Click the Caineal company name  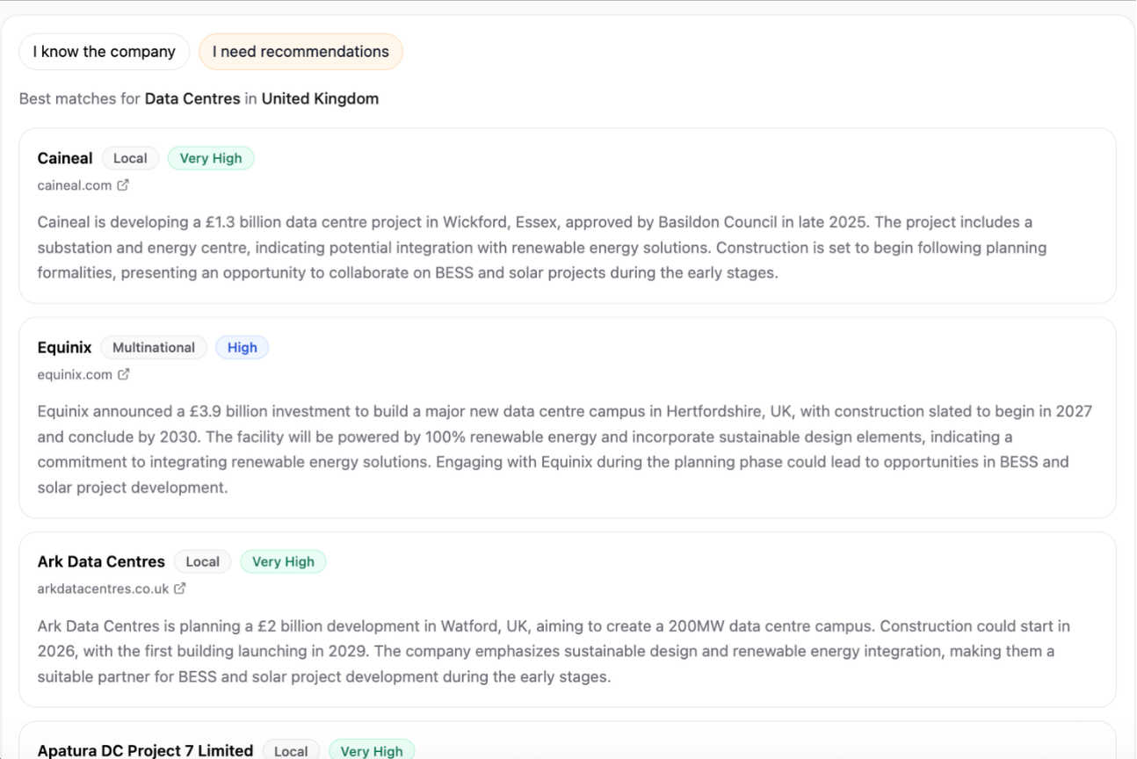[x=65, y=158]
